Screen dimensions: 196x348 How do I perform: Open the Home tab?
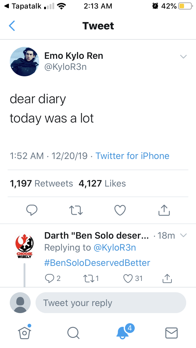tap(24, 332)
